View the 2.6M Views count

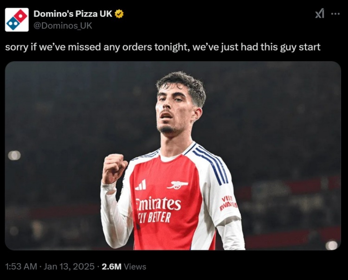pos(124,267)
